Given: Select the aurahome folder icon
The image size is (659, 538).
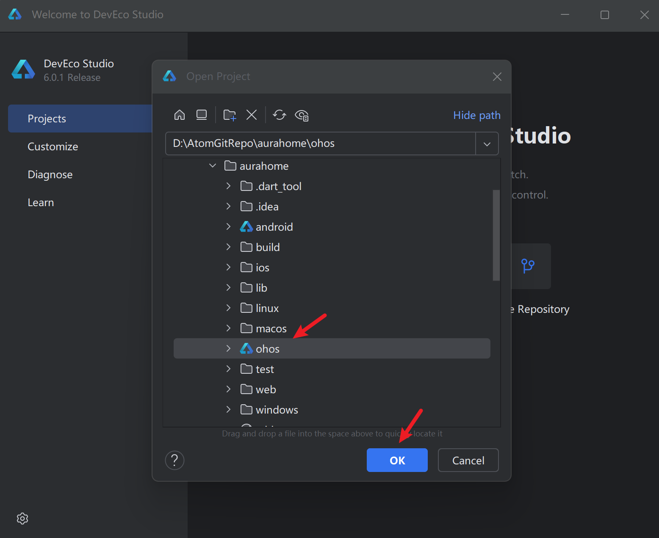Looking at the screenshot, I should (x=230, y=166).
